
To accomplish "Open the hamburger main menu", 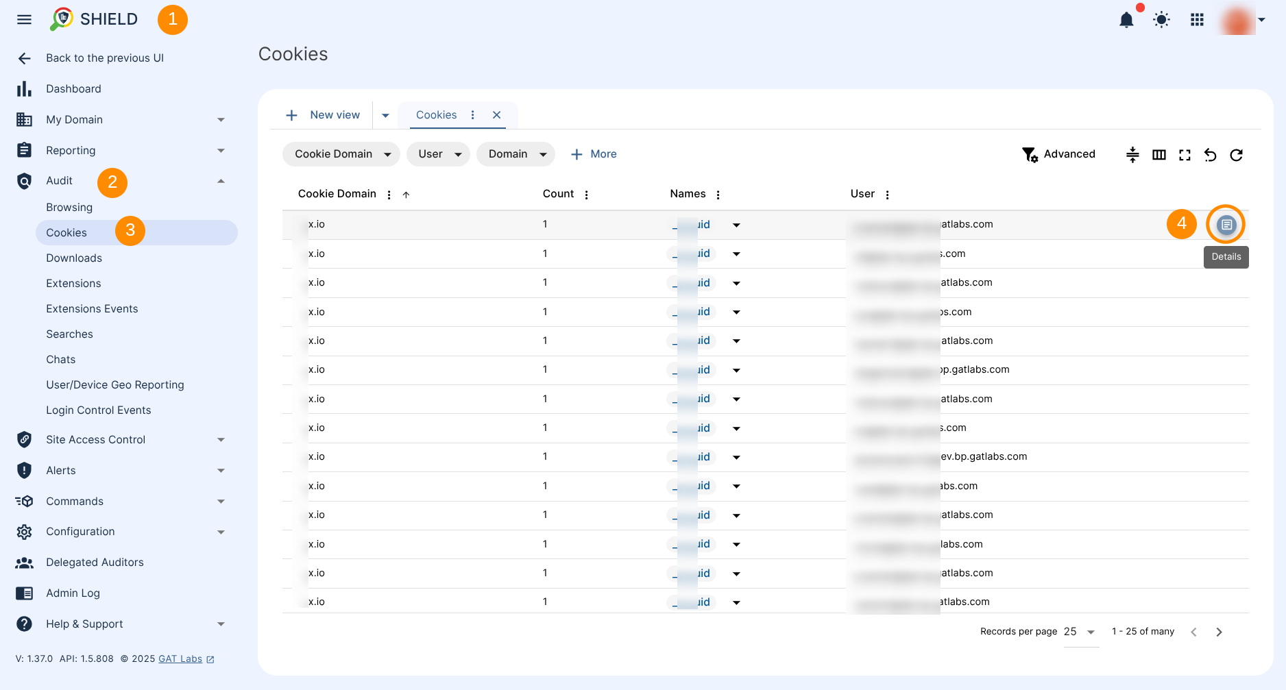I will point(24,19).
